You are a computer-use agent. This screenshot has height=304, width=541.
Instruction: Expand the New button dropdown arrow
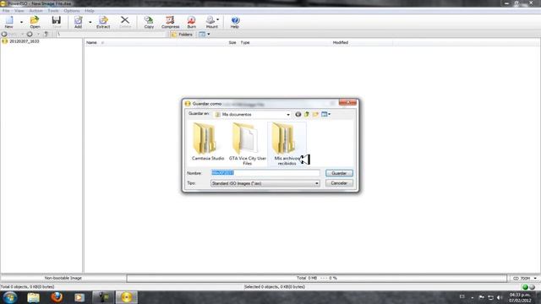[21, 23]
